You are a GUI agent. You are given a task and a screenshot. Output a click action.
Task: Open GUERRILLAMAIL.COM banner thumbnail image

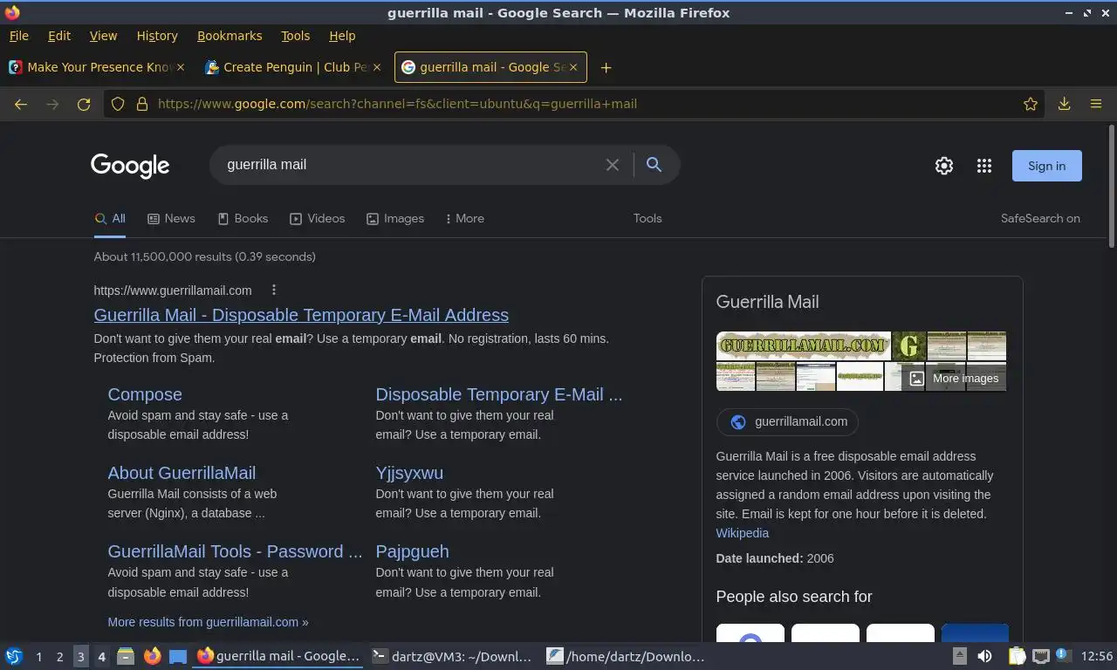coord(803,345)
